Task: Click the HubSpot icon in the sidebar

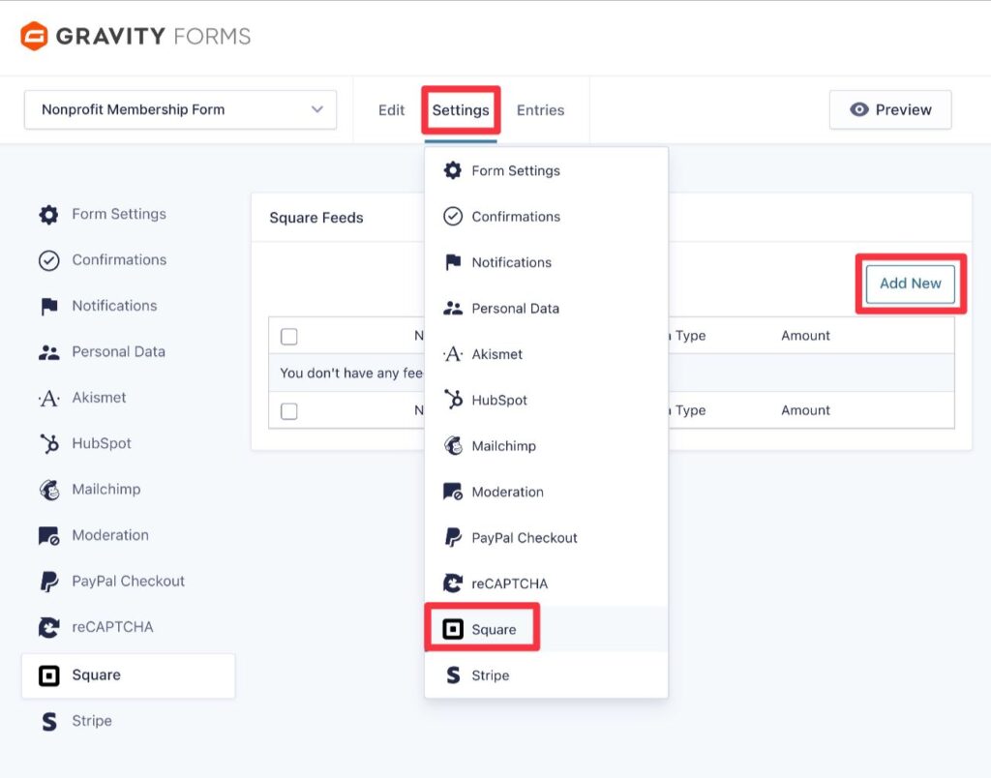Action: 48,443
